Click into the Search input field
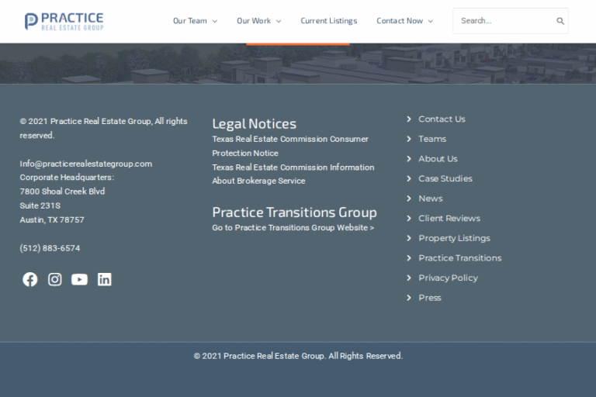The image size is (596, 397). click(503, 21)
